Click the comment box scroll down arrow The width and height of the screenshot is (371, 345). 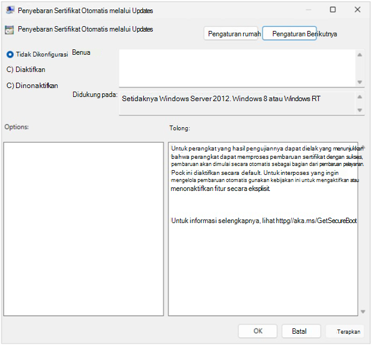360,82
